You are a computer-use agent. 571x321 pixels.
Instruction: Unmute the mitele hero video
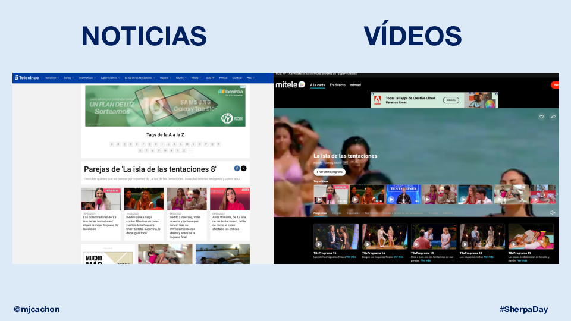pyautogui.click(x=552, y=213)
